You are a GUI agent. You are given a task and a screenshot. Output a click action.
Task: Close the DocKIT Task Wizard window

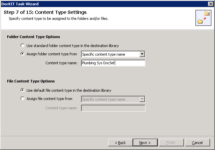coord(210,4)
